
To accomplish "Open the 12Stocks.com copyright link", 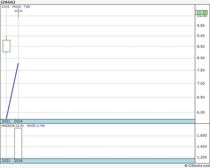I will point(197,166).
